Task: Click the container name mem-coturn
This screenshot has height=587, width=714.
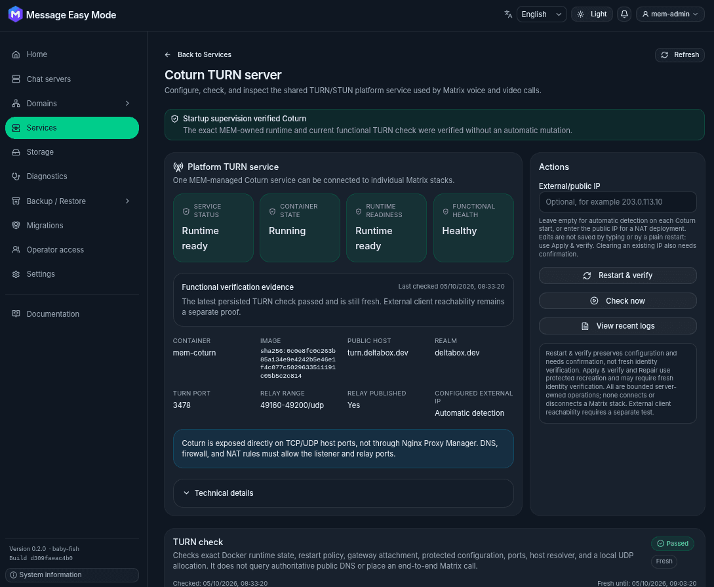Action: tap(195, 353)
